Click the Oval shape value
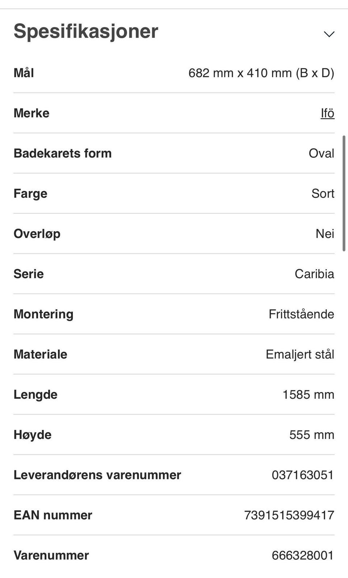348x578 pixels. (321, 153)
